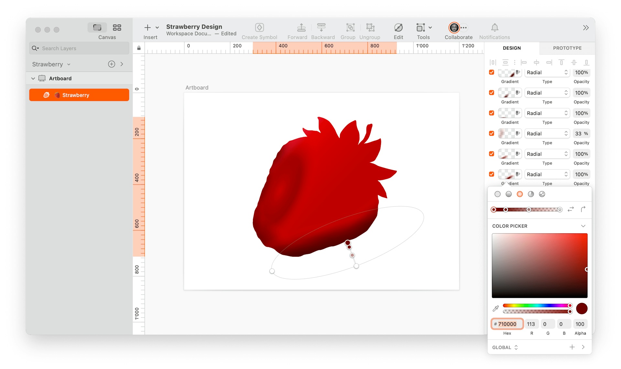Align layer to right edge
This screenshot has width=621, height=369.
pos(549,62)
